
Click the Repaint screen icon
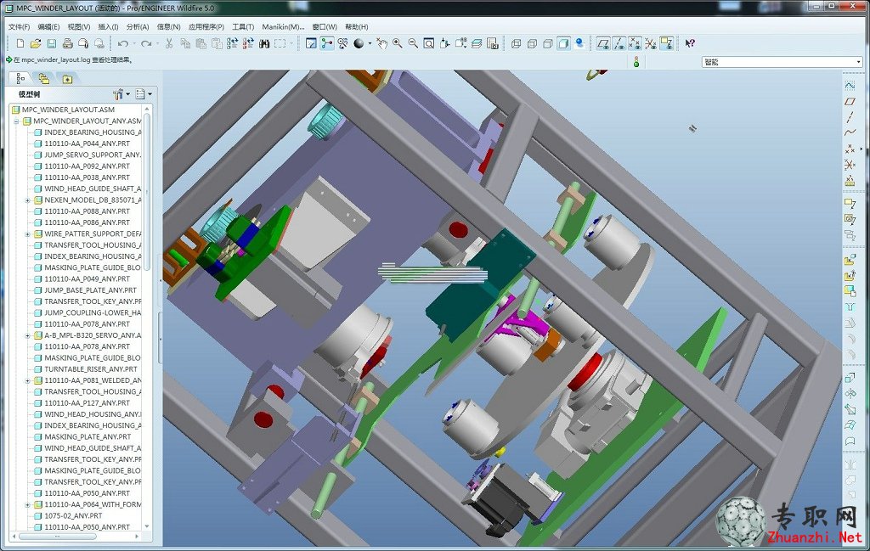(311, 43)
